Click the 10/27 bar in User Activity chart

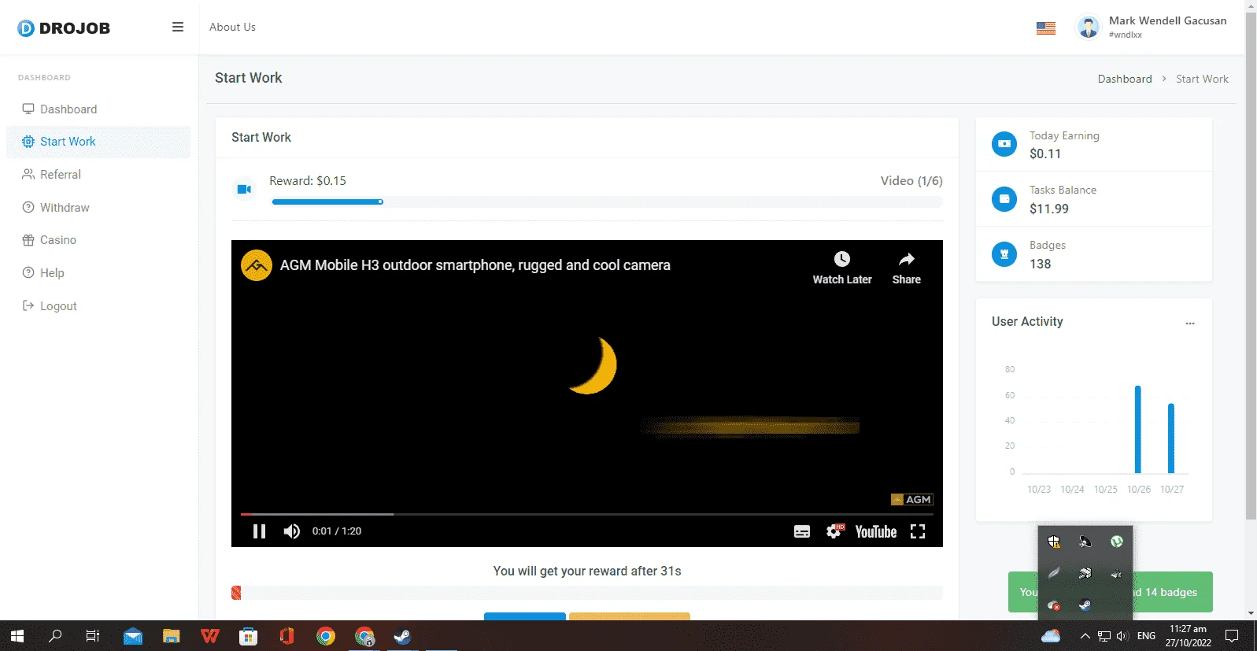point(1171,438)
